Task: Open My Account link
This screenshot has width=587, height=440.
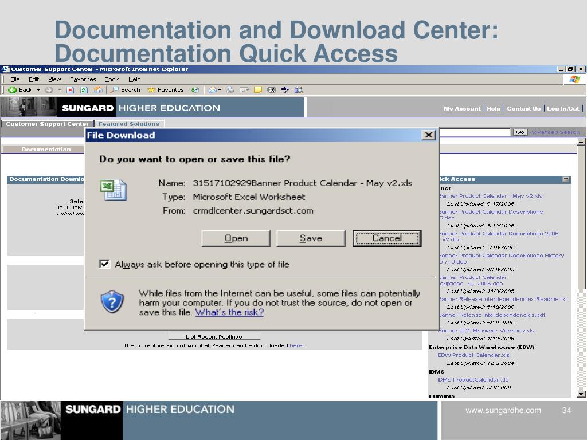Action: pos(462,108)
